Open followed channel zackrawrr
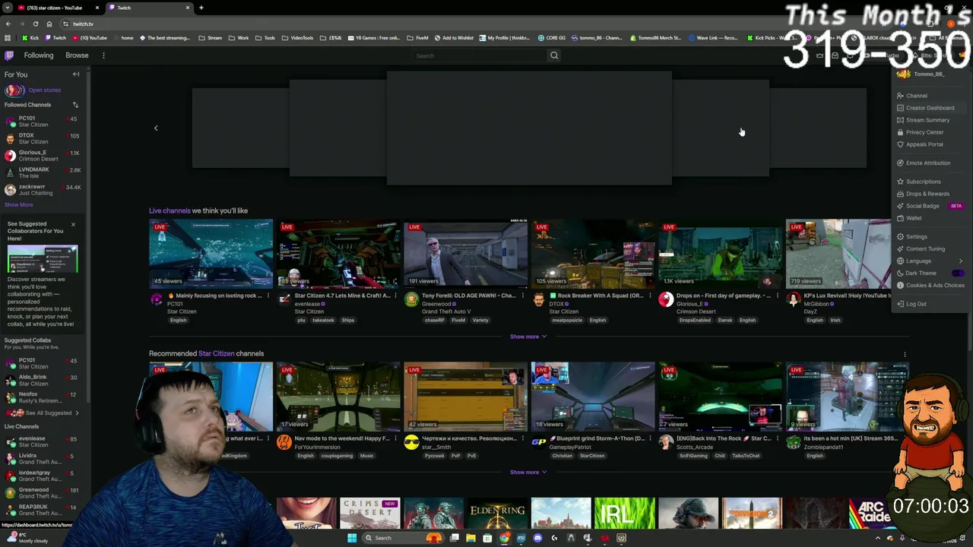The width and height of the screenshot is (973, 547). click(43, 190)
